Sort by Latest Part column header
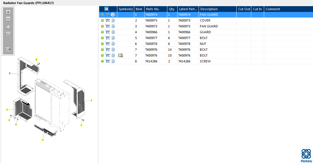Screen dimensions: 313x163 [x=188, y=9]
